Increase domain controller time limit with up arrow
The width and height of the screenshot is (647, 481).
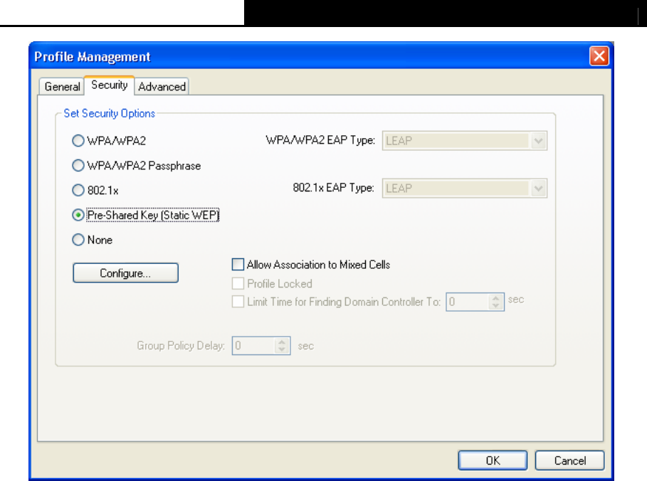click(496, 298)
